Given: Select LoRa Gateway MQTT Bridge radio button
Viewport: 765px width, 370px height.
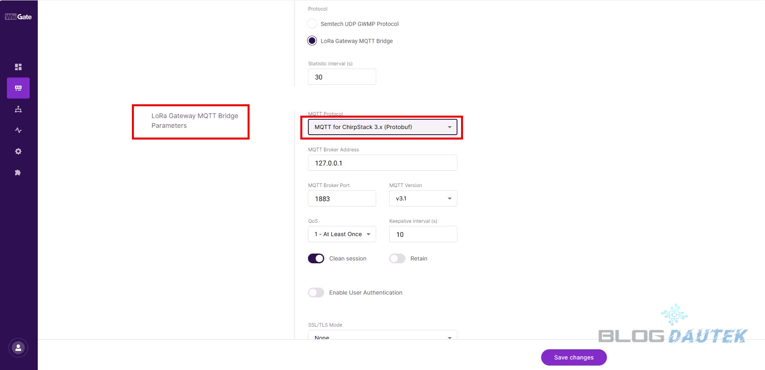Looking at the screenshot, I should (x=312, y=41).
